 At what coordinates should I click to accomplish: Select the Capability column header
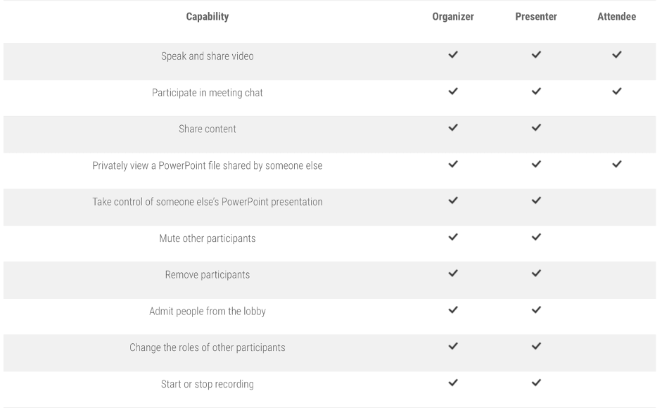(208, 17)
